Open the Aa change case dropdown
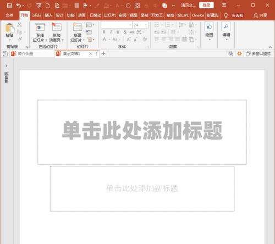This screenshot has width=275, height=244. 116,39
